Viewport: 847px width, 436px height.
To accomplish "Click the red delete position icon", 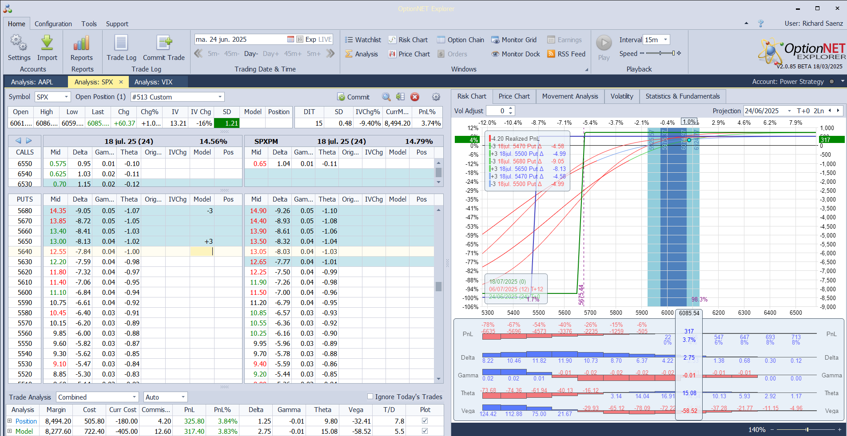I will 415,97.
